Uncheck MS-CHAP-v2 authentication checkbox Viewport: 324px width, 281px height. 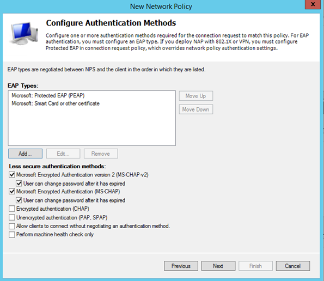click(12, 175)
